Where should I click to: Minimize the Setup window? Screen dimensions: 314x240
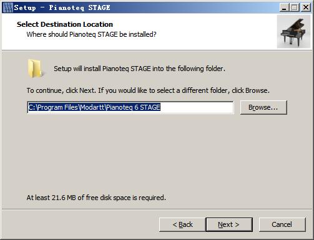[x=284, y=7]
